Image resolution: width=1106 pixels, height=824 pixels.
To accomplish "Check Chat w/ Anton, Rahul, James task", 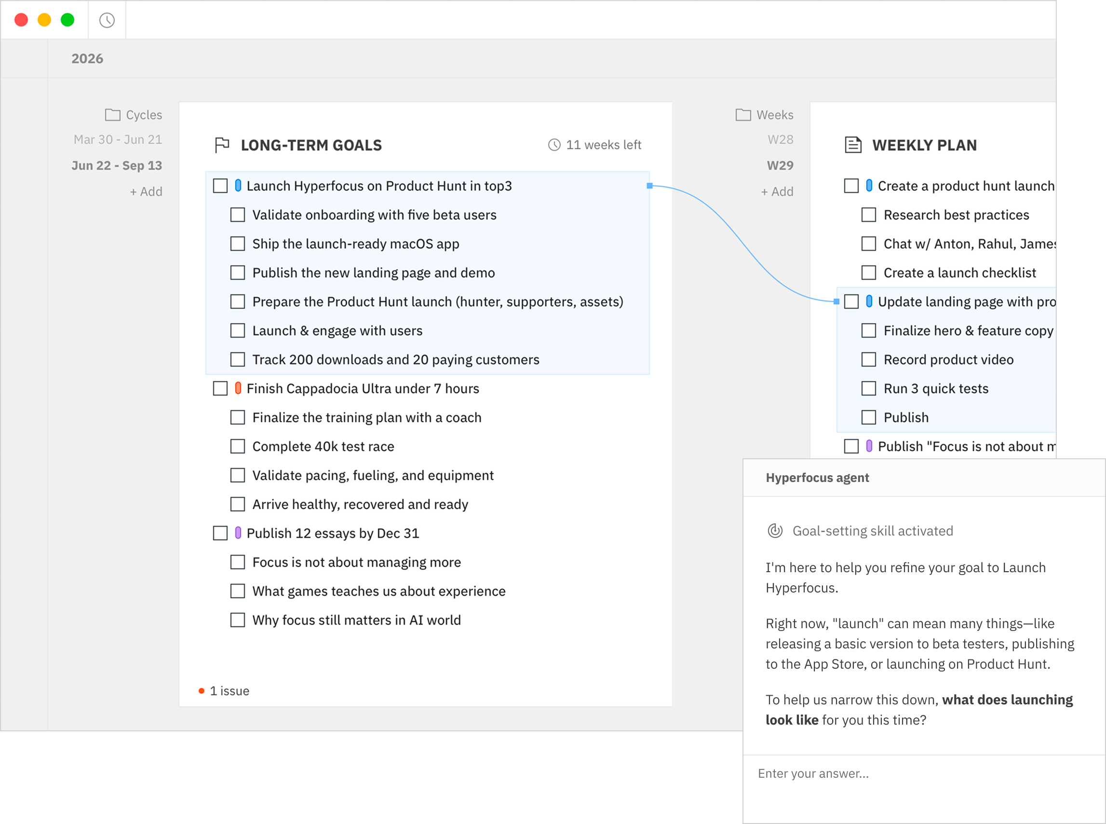I will coord(869,244).
